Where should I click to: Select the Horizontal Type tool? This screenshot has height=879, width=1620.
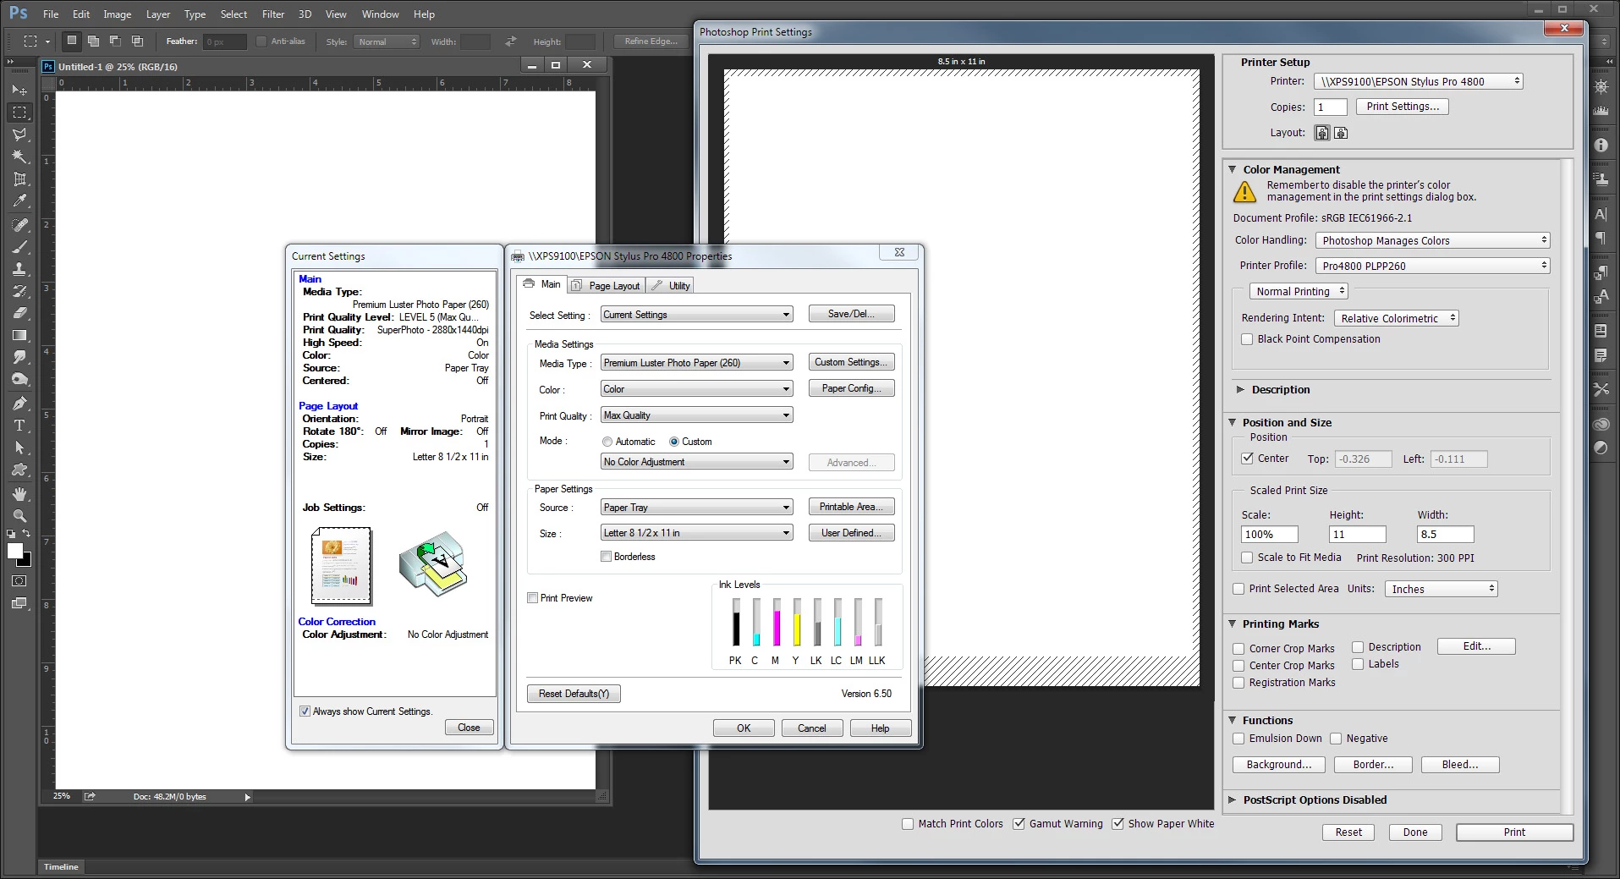pos(19,426)
